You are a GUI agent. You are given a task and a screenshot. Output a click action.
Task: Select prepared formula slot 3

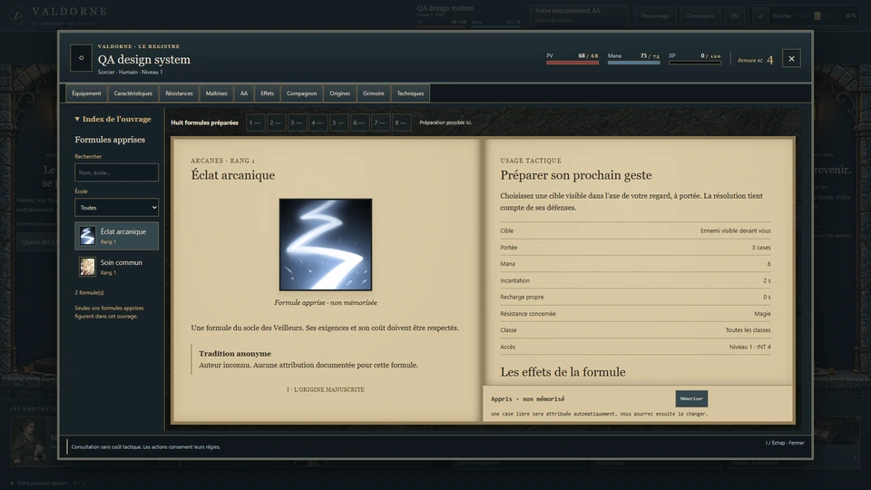pos(298,122)
